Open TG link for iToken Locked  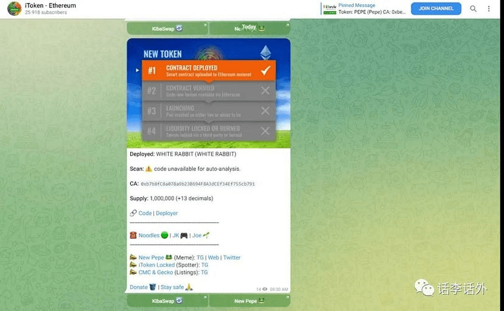click(205, 265)
